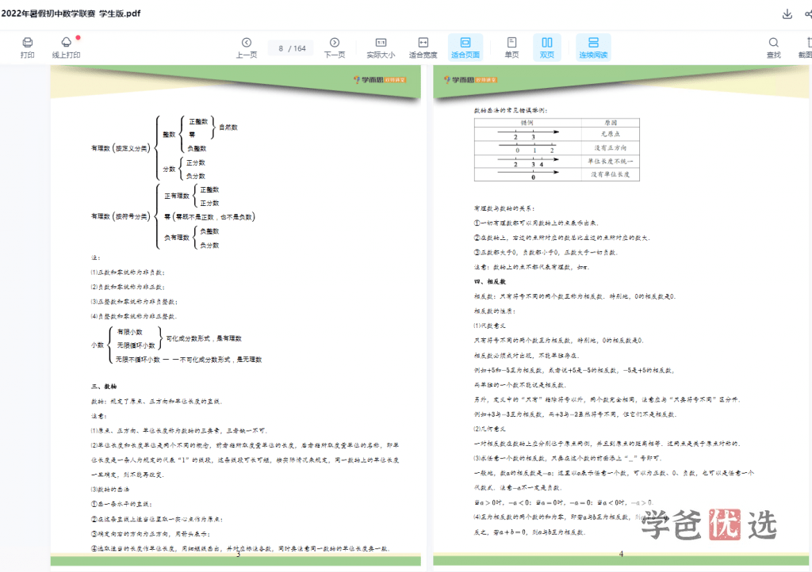This screenshot has width=812, height=572.
Task: Click the word 自然数
Action: tap(228, 128)
